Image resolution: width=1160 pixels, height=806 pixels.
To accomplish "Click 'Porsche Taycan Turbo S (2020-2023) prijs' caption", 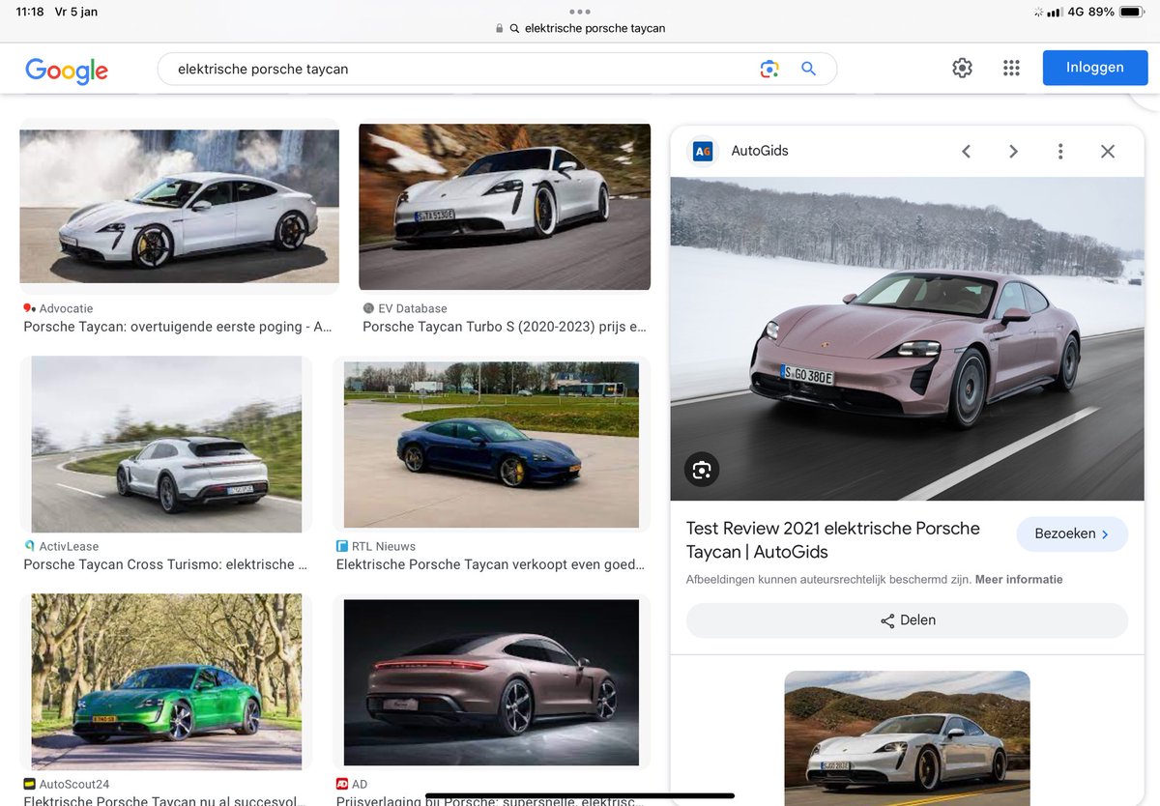I will pos(505,327).
